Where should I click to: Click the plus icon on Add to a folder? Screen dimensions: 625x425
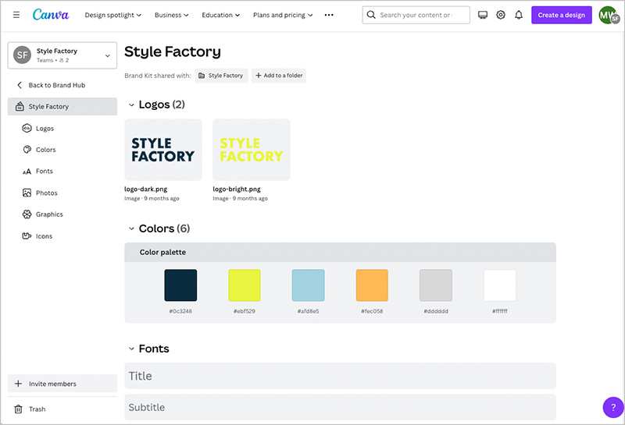[x=259, y=75]
